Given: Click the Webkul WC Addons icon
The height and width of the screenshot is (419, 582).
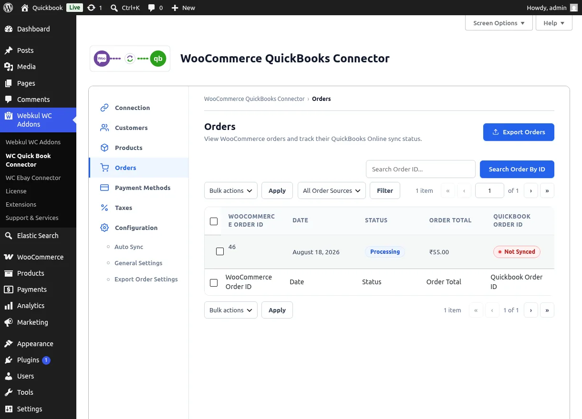Looking at the screenshot, I should tap(9, 116).
